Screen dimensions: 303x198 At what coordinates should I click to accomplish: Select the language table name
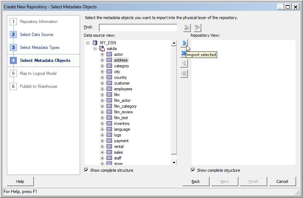click(x=122, y=129)
